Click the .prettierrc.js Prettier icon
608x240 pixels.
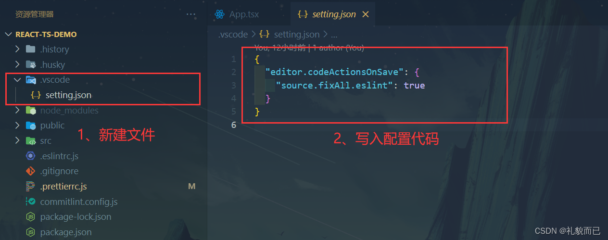31,186
